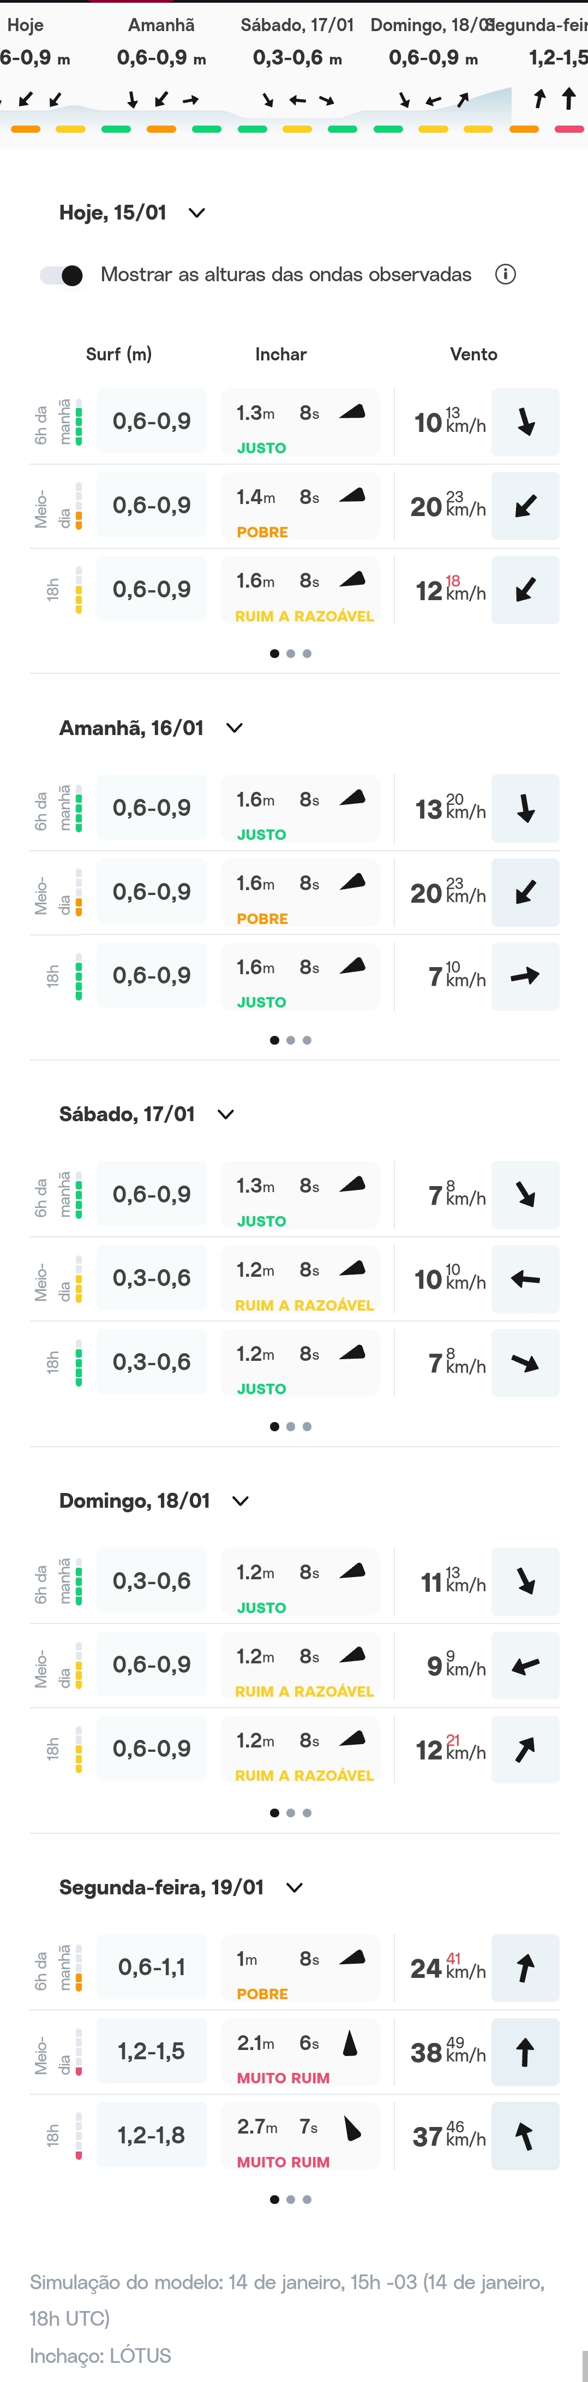Click wind direction arrow for today 6h

[525, 423]
